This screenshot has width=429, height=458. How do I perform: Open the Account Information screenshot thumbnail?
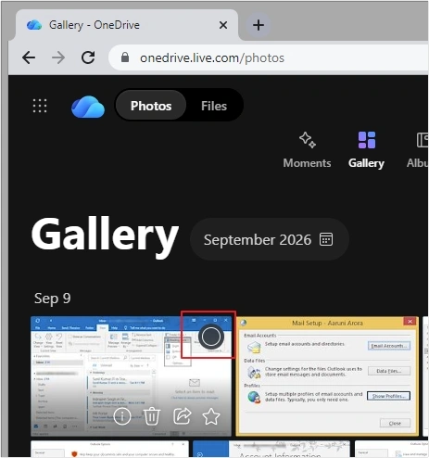[271, 449]
